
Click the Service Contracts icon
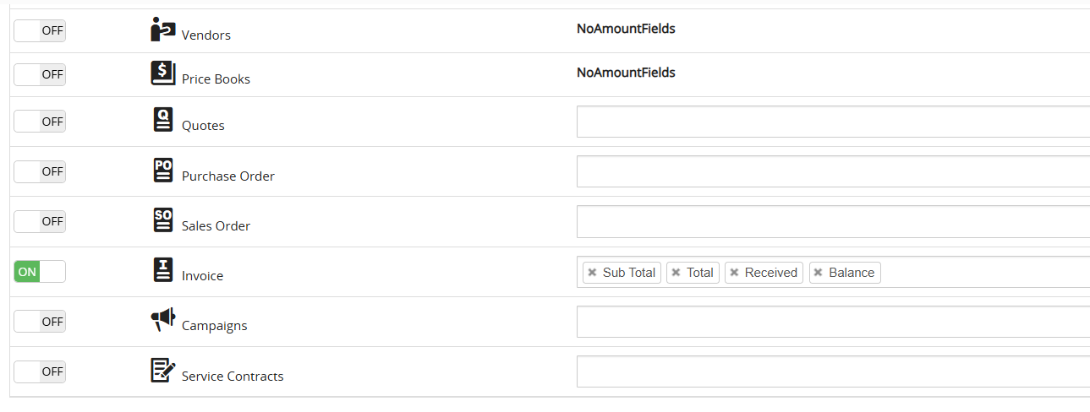pos(163,370)
